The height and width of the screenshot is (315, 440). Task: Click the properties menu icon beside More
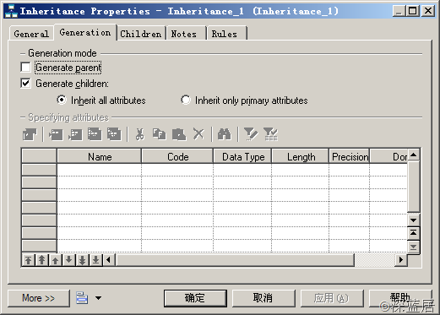(82, 298)
